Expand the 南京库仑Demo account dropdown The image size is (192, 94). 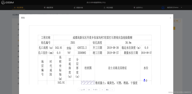(x=174, y=7)
